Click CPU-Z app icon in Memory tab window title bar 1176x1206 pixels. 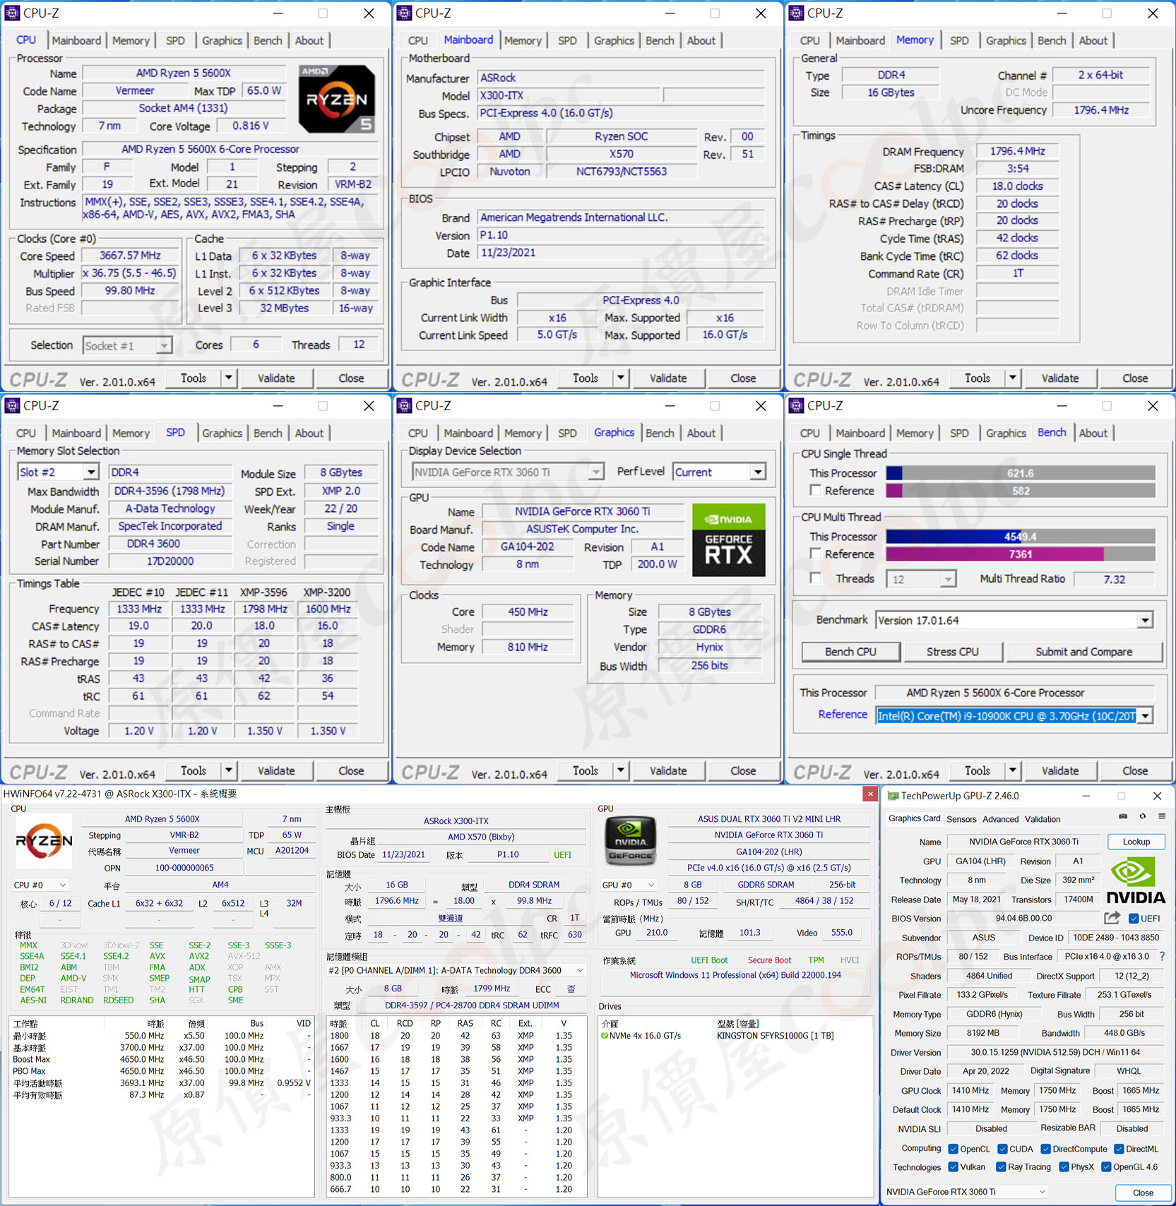(x=796, y=13)
